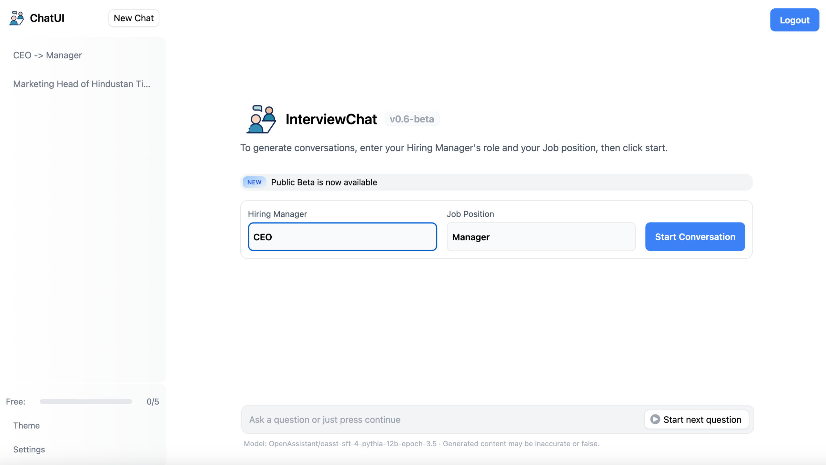
Task: Click the Ask a question message box
Action: pos(442,419)
